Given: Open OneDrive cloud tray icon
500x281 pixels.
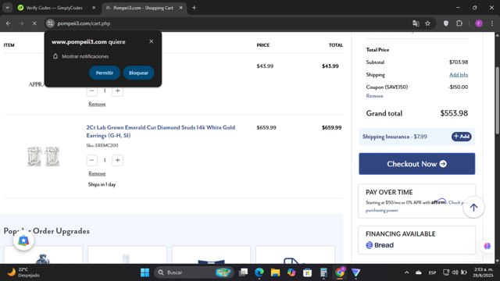Looking at the screenshot, I should (419, 272).
